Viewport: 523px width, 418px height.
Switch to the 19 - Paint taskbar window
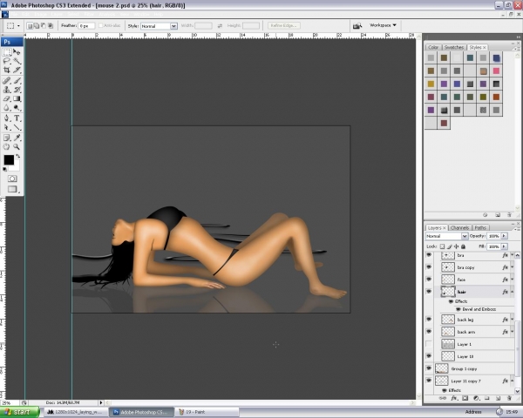207,412
